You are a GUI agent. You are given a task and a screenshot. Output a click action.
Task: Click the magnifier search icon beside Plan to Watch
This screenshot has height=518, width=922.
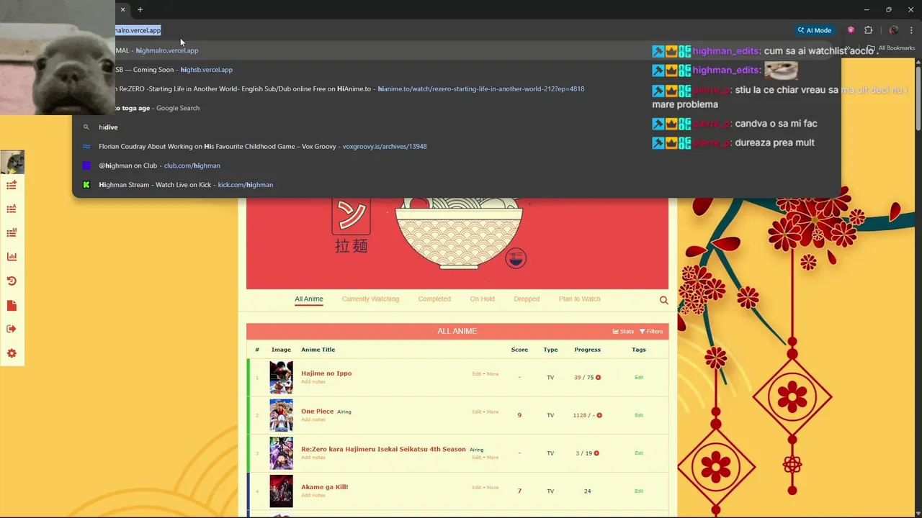pos(664,300)
